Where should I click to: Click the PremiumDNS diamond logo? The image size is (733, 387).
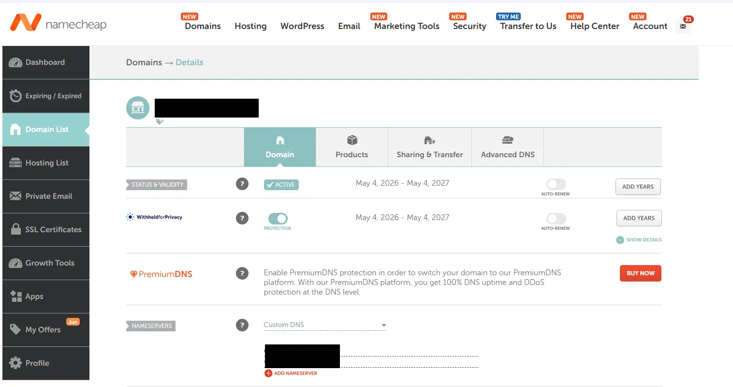click(161, 274)
